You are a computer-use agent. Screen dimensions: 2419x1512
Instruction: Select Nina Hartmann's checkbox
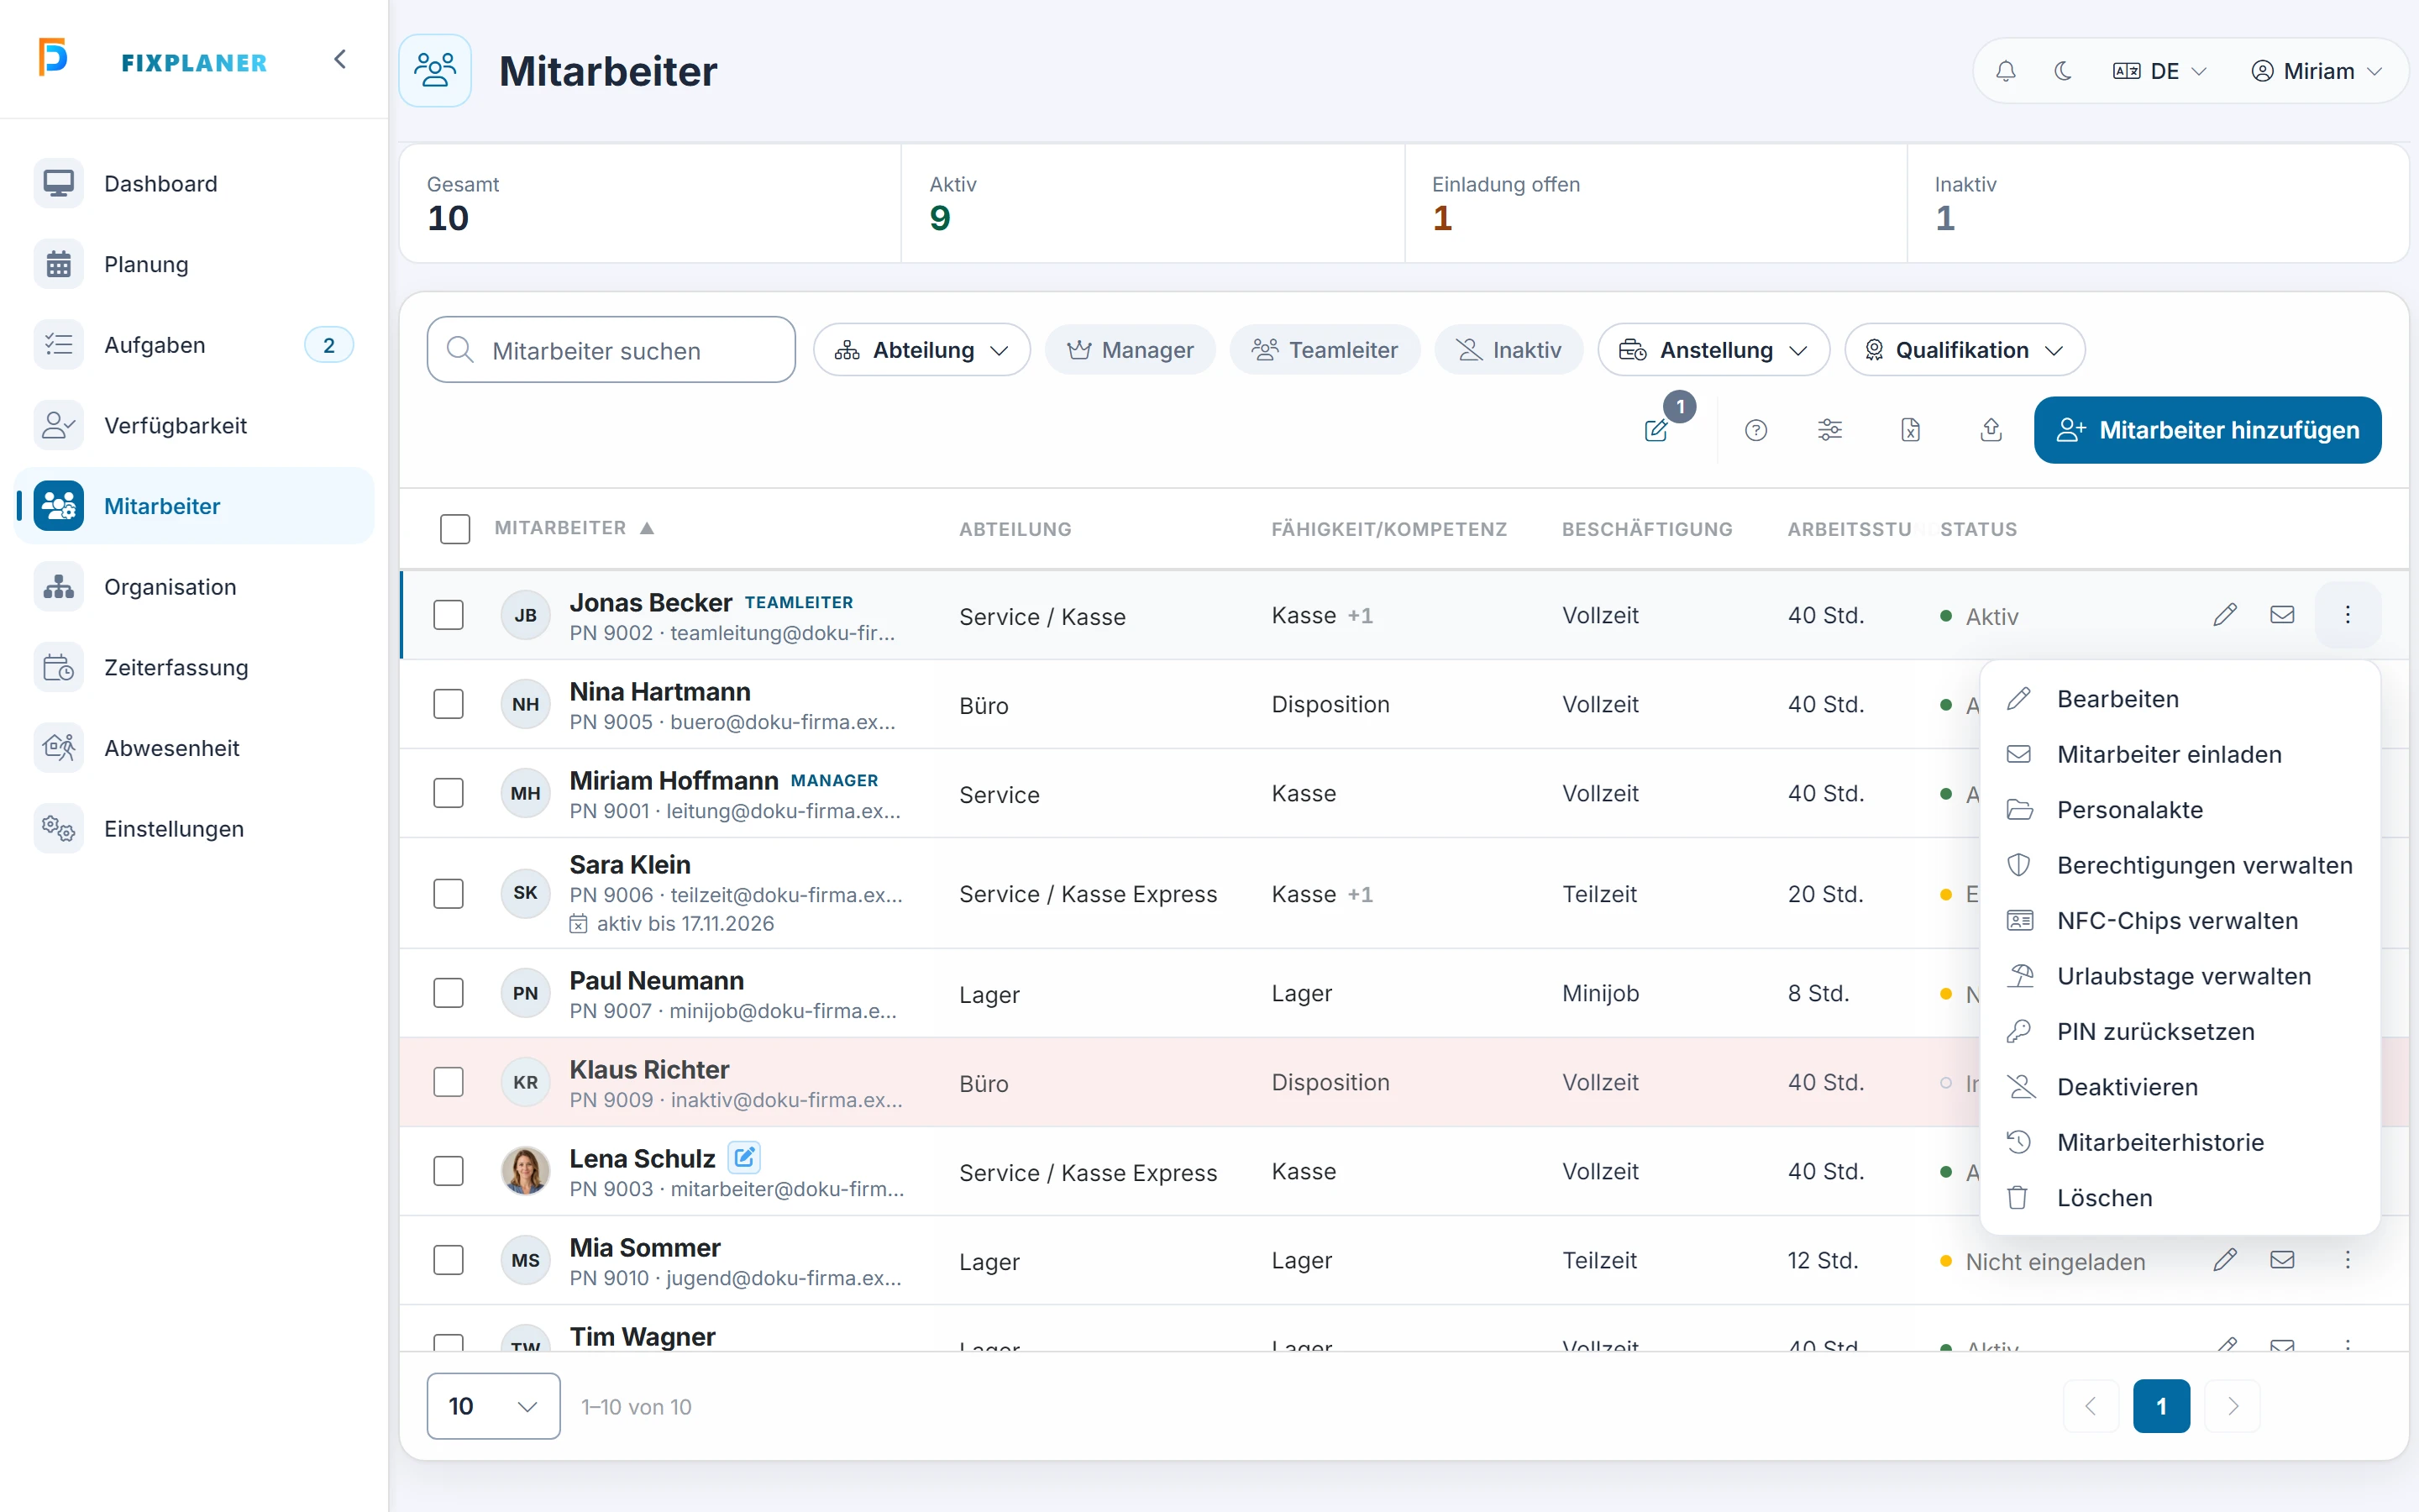click(449, 704)
